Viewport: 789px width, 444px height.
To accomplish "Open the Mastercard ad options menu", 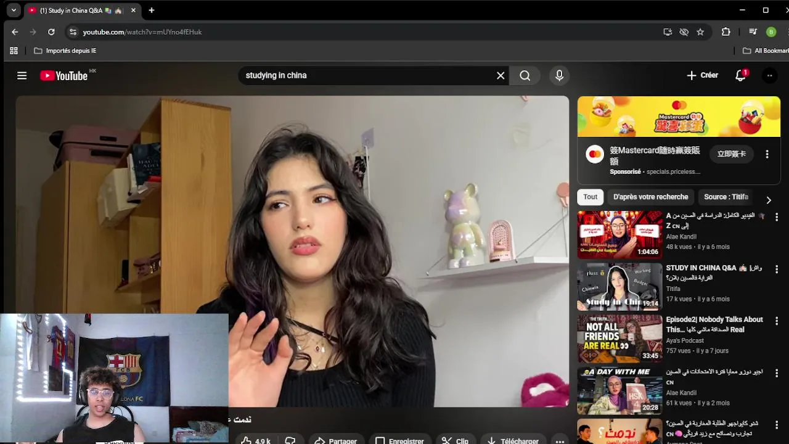I will pyautogui.click(x=767, y=154).
